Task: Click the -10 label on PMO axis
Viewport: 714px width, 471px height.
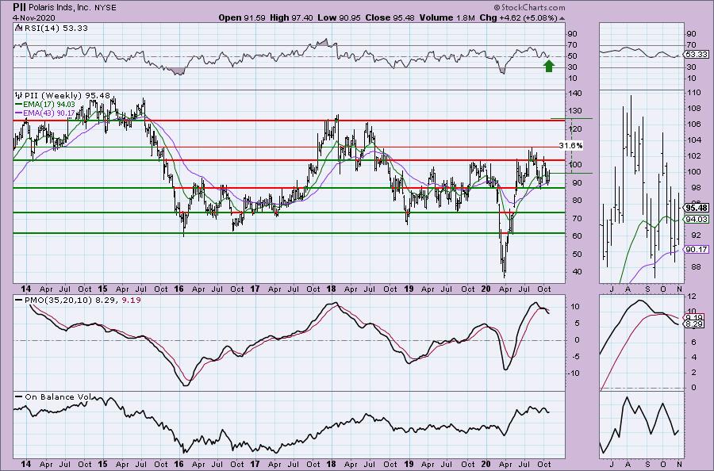Action: click(574, 373)
